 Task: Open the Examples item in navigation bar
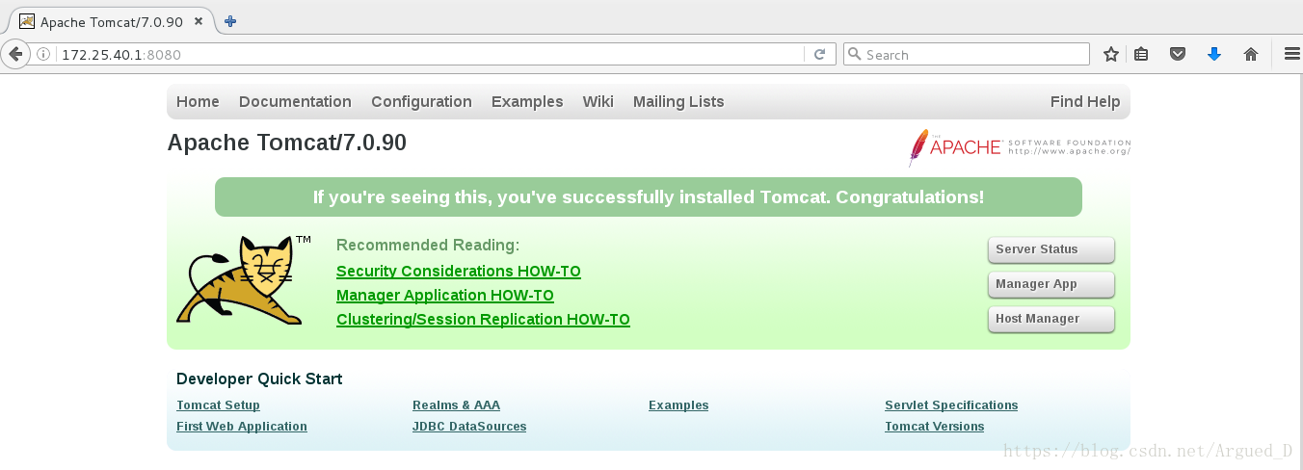[527, 102]
